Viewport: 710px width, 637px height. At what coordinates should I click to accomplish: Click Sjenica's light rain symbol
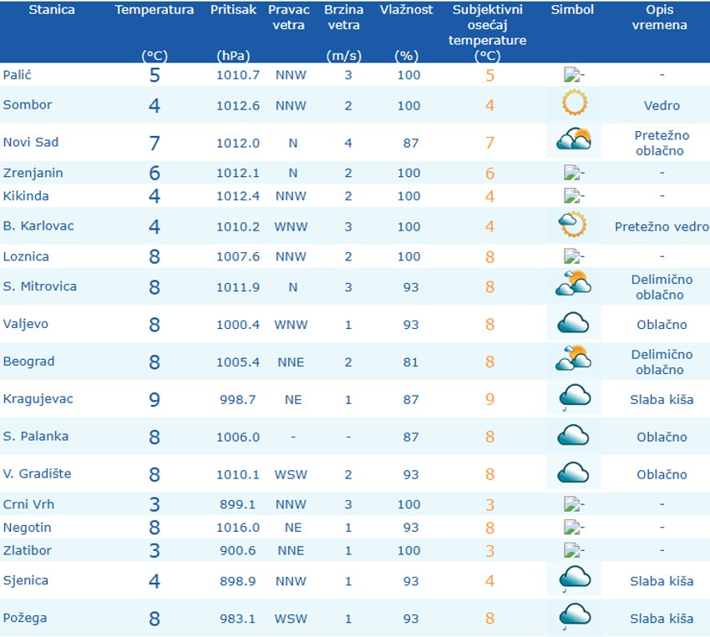(x=573, y=580)
